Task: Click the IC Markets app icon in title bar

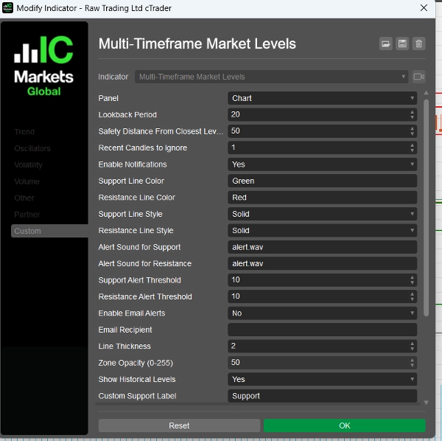Action: tap(7, 8)
